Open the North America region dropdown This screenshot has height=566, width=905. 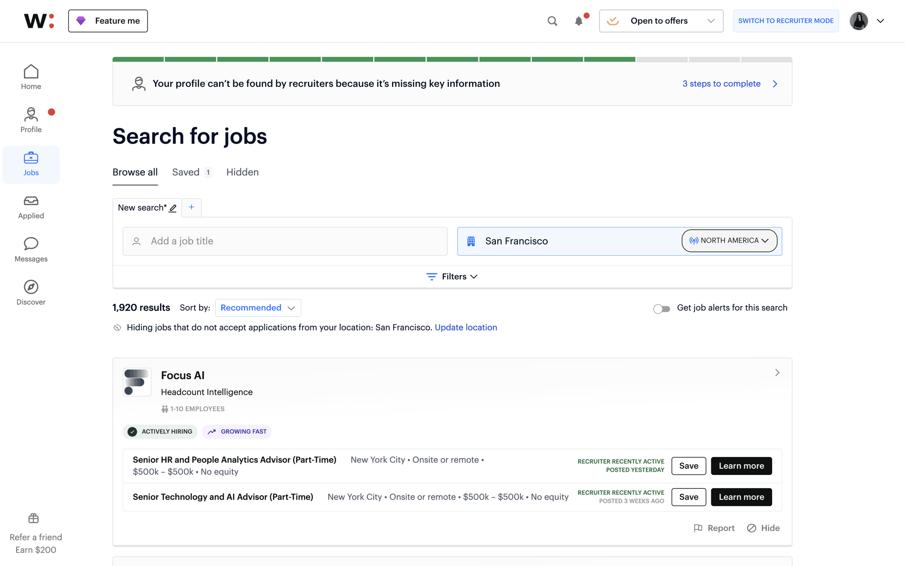point(729,241)
